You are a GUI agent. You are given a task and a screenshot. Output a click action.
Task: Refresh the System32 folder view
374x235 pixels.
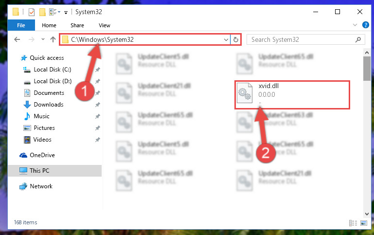pyautogui.click(x=236, y=39)
